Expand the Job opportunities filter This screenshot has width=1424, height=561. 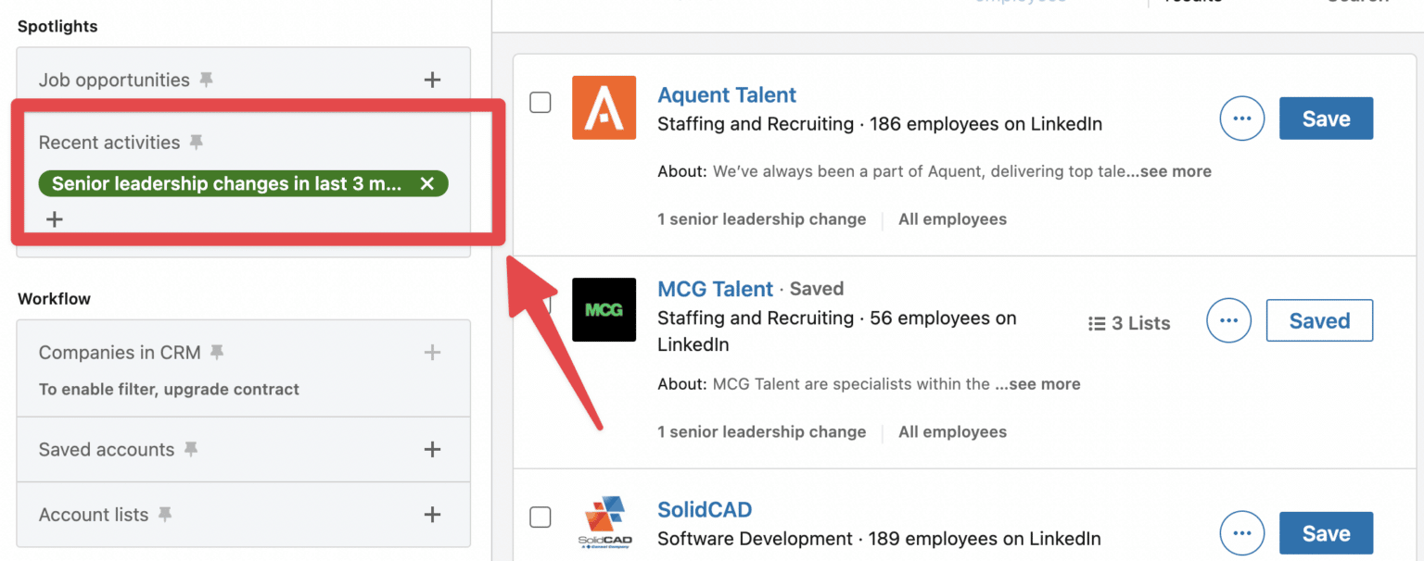click(432, 80)
